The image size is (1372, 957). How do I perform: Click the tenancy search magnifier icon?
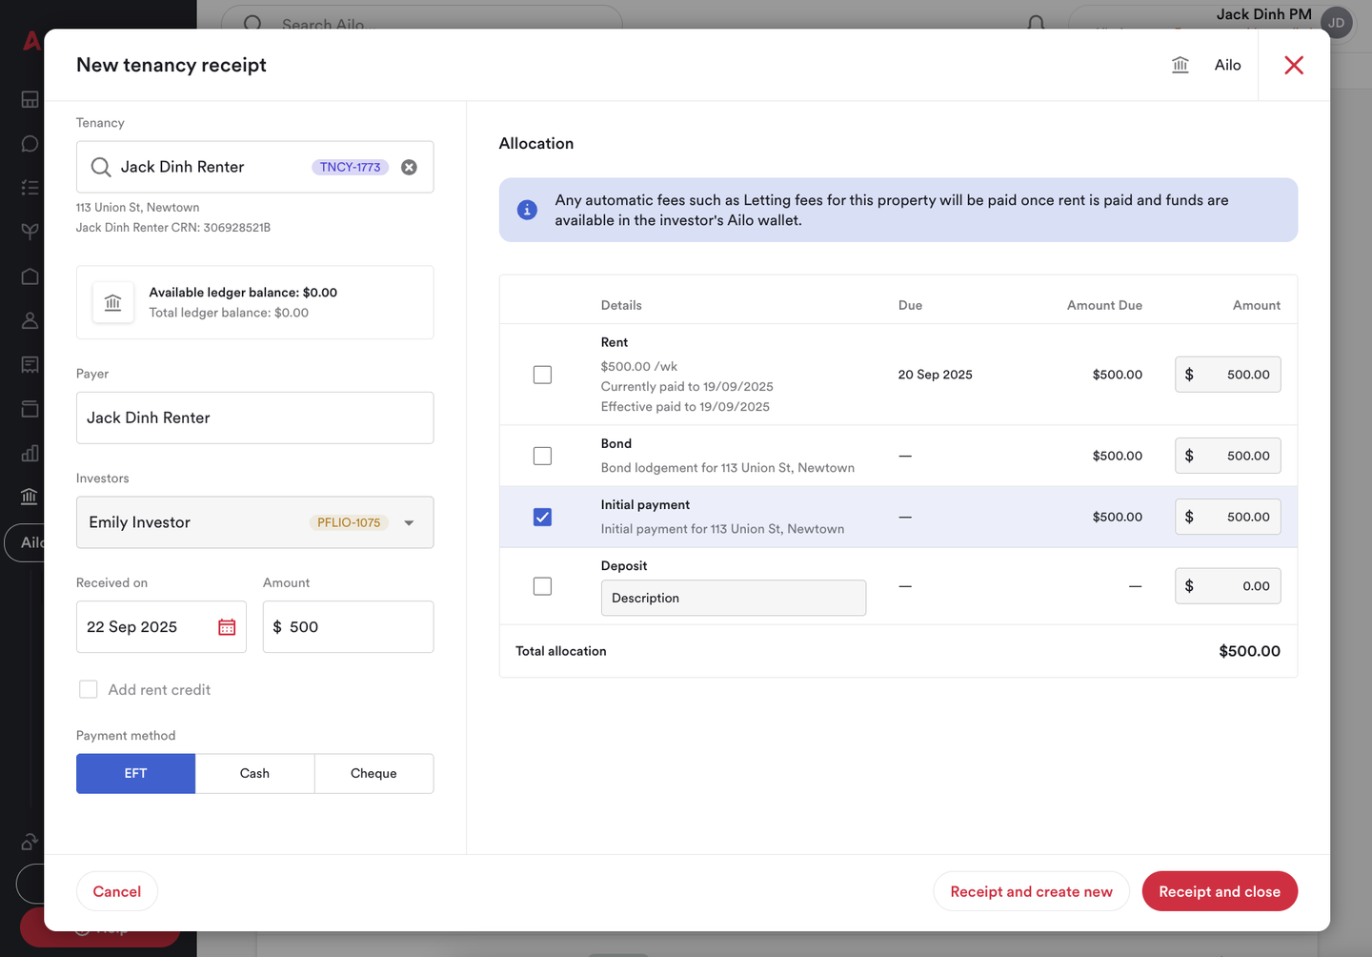click(x=100, y=167)
